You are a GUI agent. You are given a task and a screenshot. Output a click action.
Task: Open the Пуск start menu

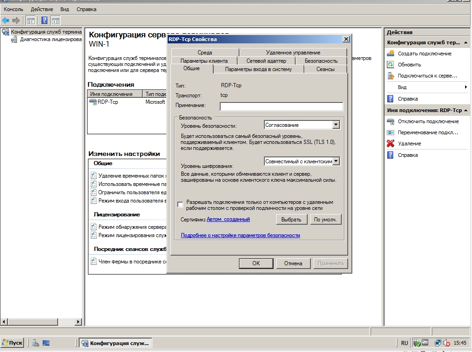[12, 343]
